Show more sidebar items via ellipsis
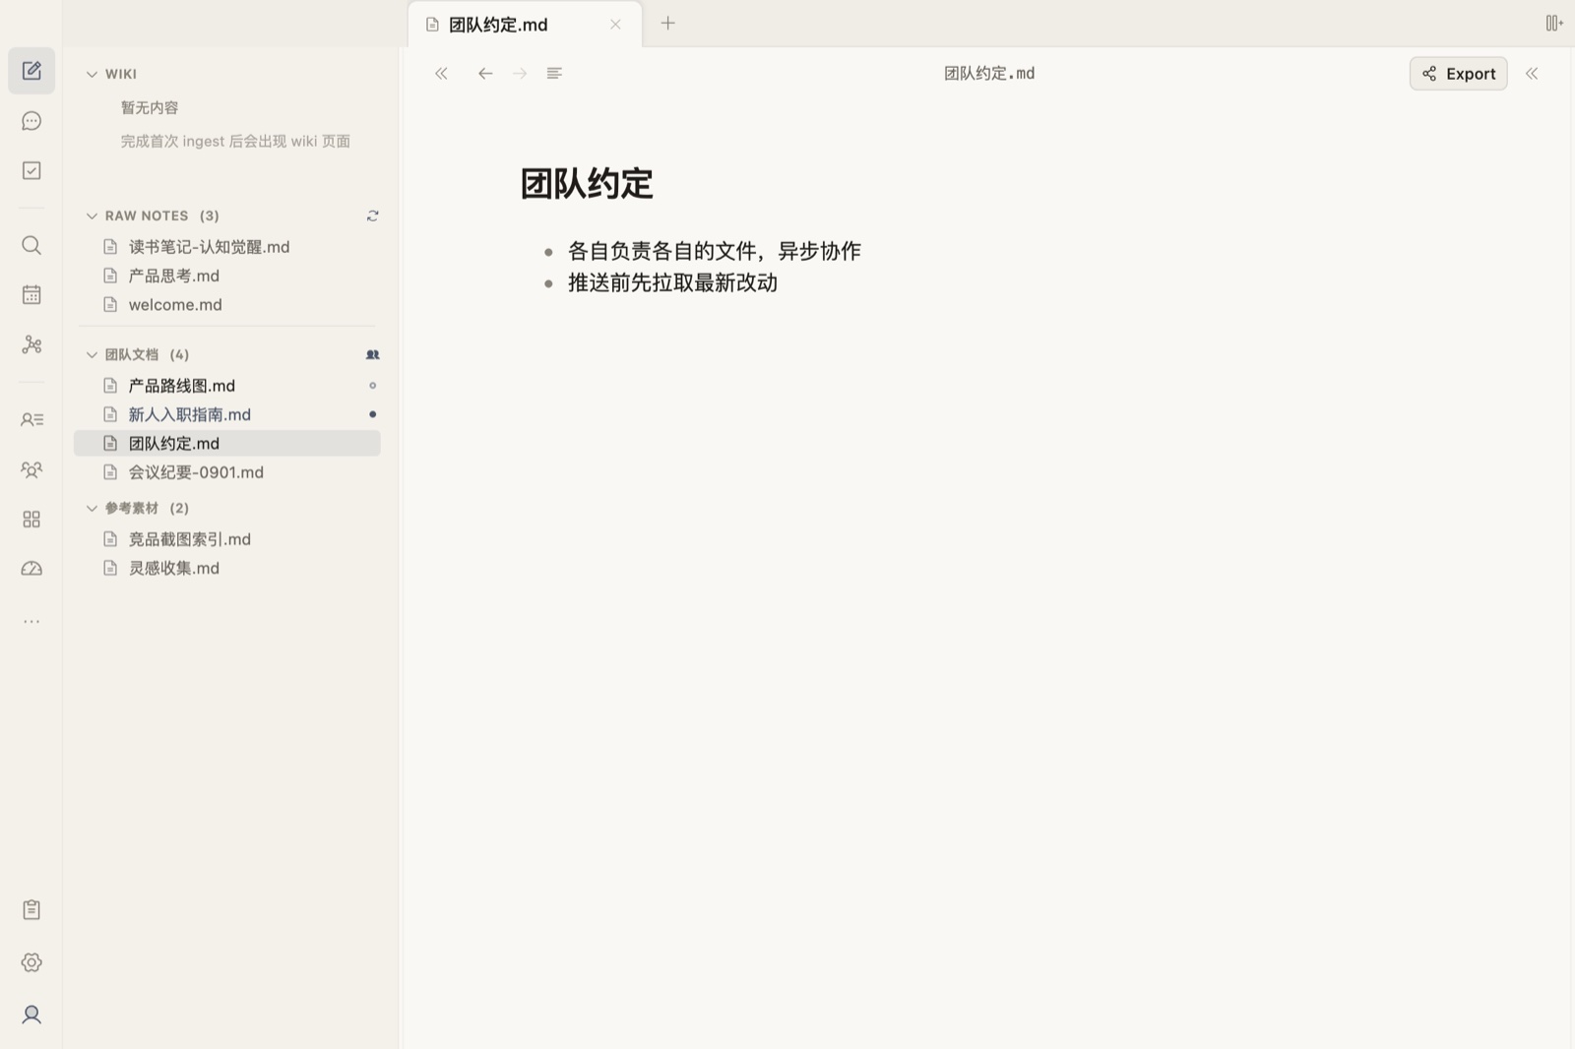 pyautogui.click(x=31, y=621)
